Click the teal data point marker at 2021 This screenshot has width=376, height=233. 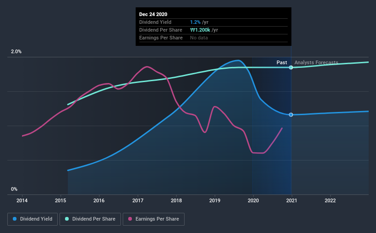[x=291, y=67]
